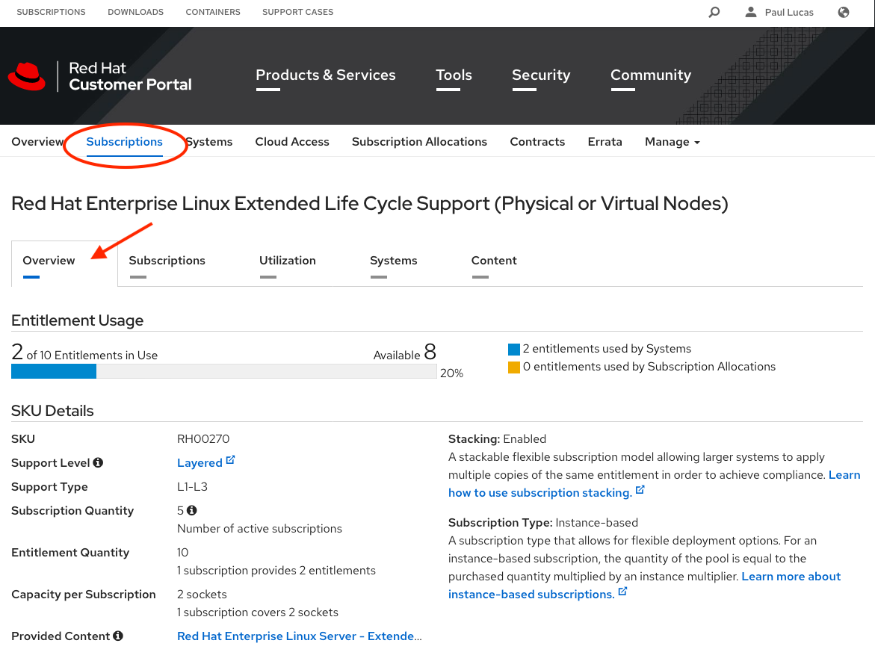This screenshot has height=667, width=875.
Task: Select the Content tab
Action: 493,261
